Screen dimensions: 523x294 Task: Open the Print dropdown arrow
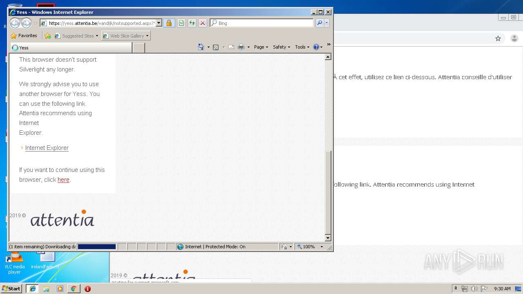[248, 47]
